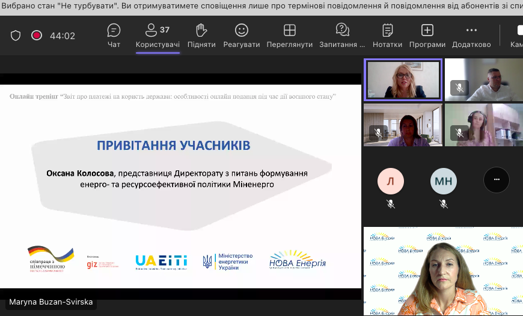Select the woman with headphones video tile
This screenshot has width=523, height=316.
pyautogui.click(x=483, y=125)
